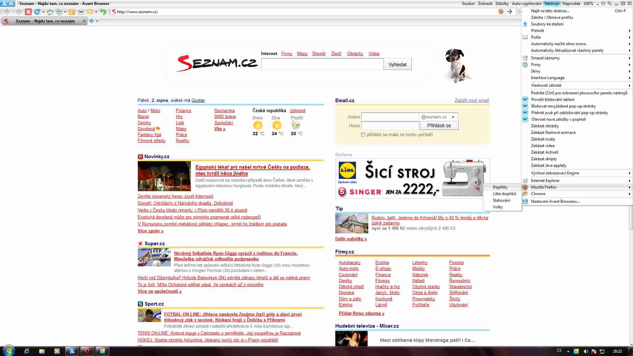Click the Heslo password input field
Viewport: 633px width, 356px height.
coord(390,126)
